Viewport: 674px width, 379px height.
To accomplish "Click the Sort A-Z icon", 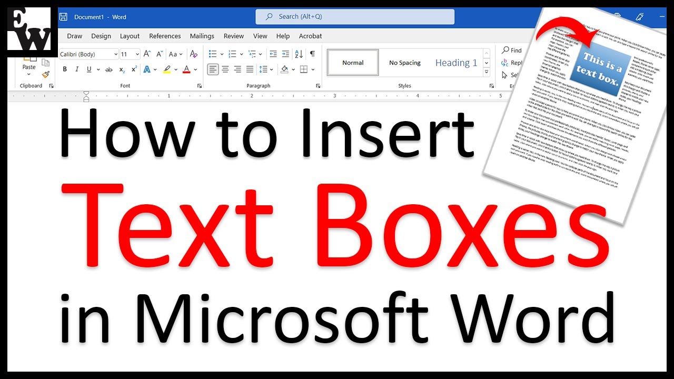I will click(299, 54).
